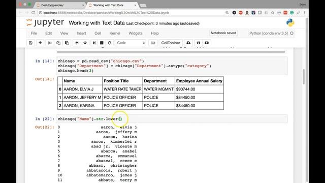Click the Last Checkpoint autosaved text

click(163, 23)
